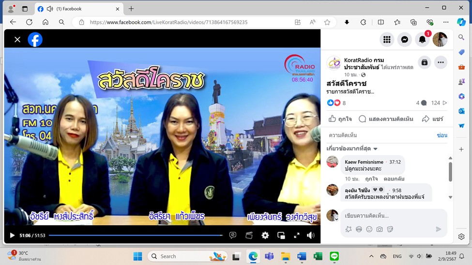Open browser settings and more menu
The height and width of the screenshot is (265, 472).
point(446,22)
